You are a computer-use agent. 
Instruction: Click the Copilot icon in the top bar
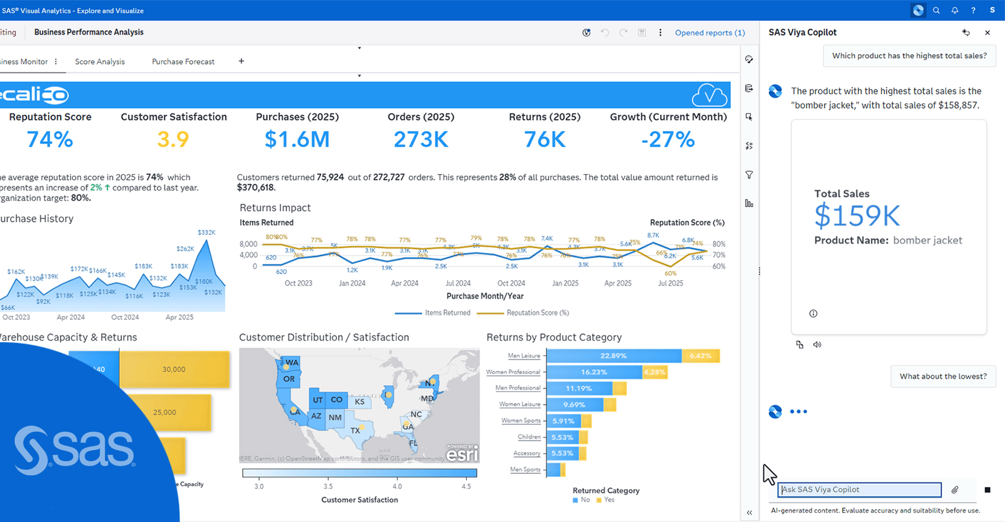[918, 10]
